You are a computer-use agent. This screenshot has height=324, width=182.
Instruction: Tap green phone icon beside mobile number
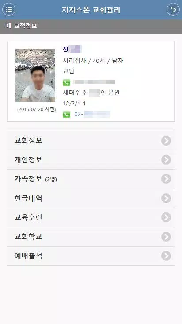coord(67,83)
